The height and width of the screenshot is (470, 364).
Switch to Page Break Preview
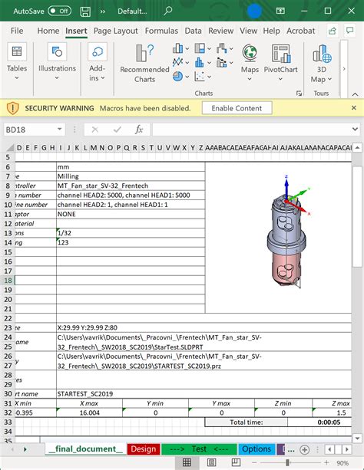point(236,462)
